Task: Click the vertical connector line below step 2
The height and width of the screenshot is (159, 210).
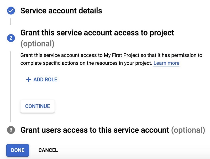Action: 11,87
